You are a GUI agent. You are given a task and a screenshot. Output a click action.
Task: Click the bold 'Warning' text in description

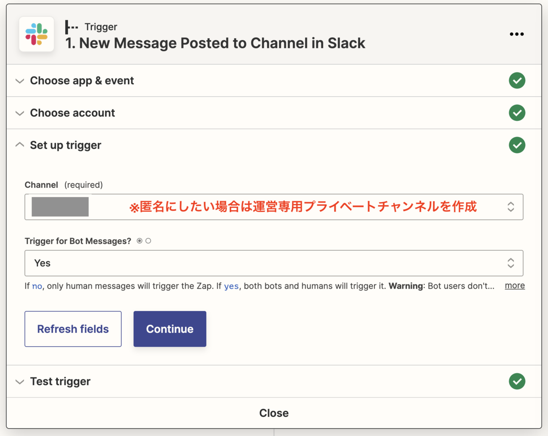coord(406,286)
